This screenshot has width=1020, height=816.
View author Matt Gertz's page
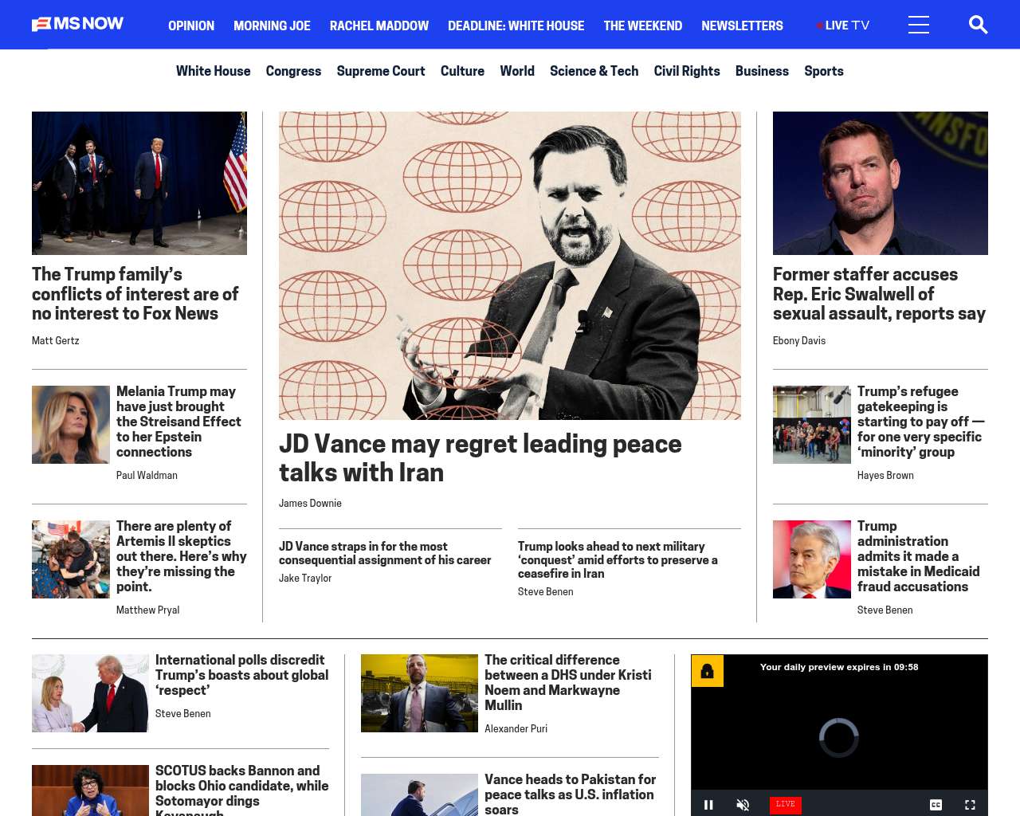pyautogui.click(x=55, y=340)
